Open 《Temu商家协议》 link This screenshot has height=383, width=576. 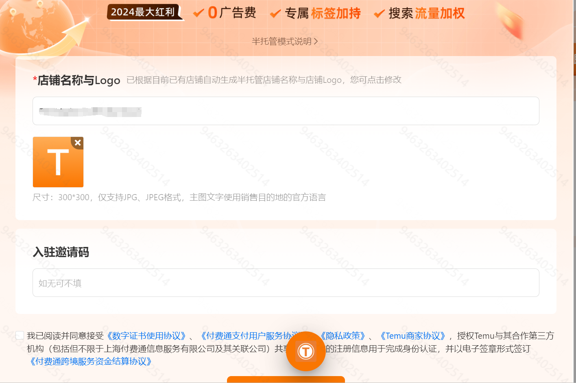tap(413, 336)
